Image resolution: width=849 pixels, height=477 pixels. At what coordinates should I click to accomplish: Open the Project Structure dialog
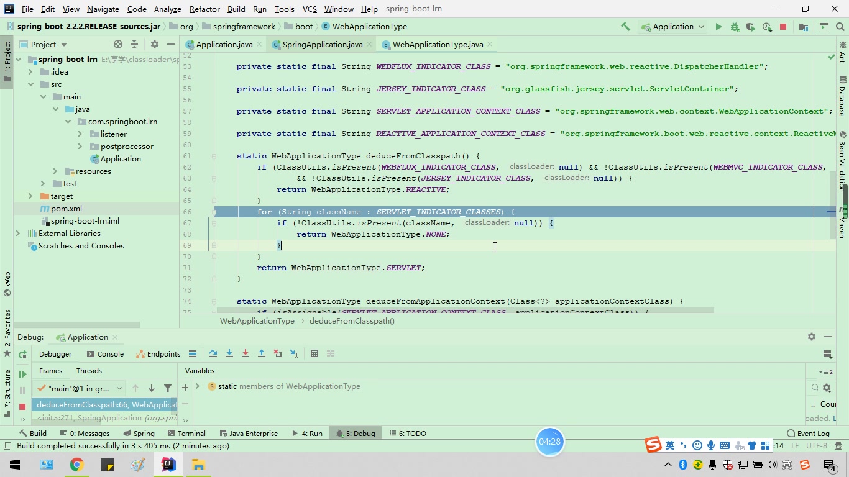point(804,27)
